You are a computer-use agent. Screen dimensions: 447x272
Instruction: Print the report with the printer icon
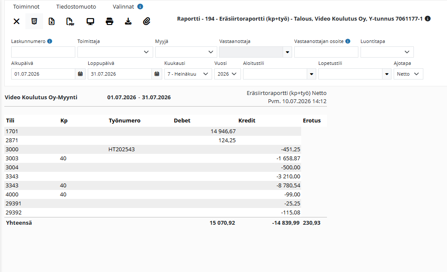[x=109, y=21]
